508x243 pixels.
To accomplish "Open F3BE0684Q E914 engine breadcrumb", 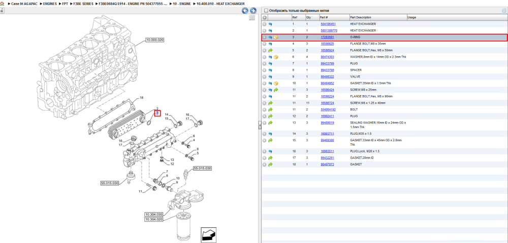I will [133, 4].
